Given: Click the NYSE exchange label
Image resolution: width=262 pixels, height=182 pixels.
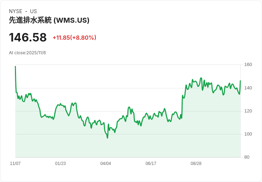Looking at the screenshot, I should pyautogui.click(x=16, y=11).
